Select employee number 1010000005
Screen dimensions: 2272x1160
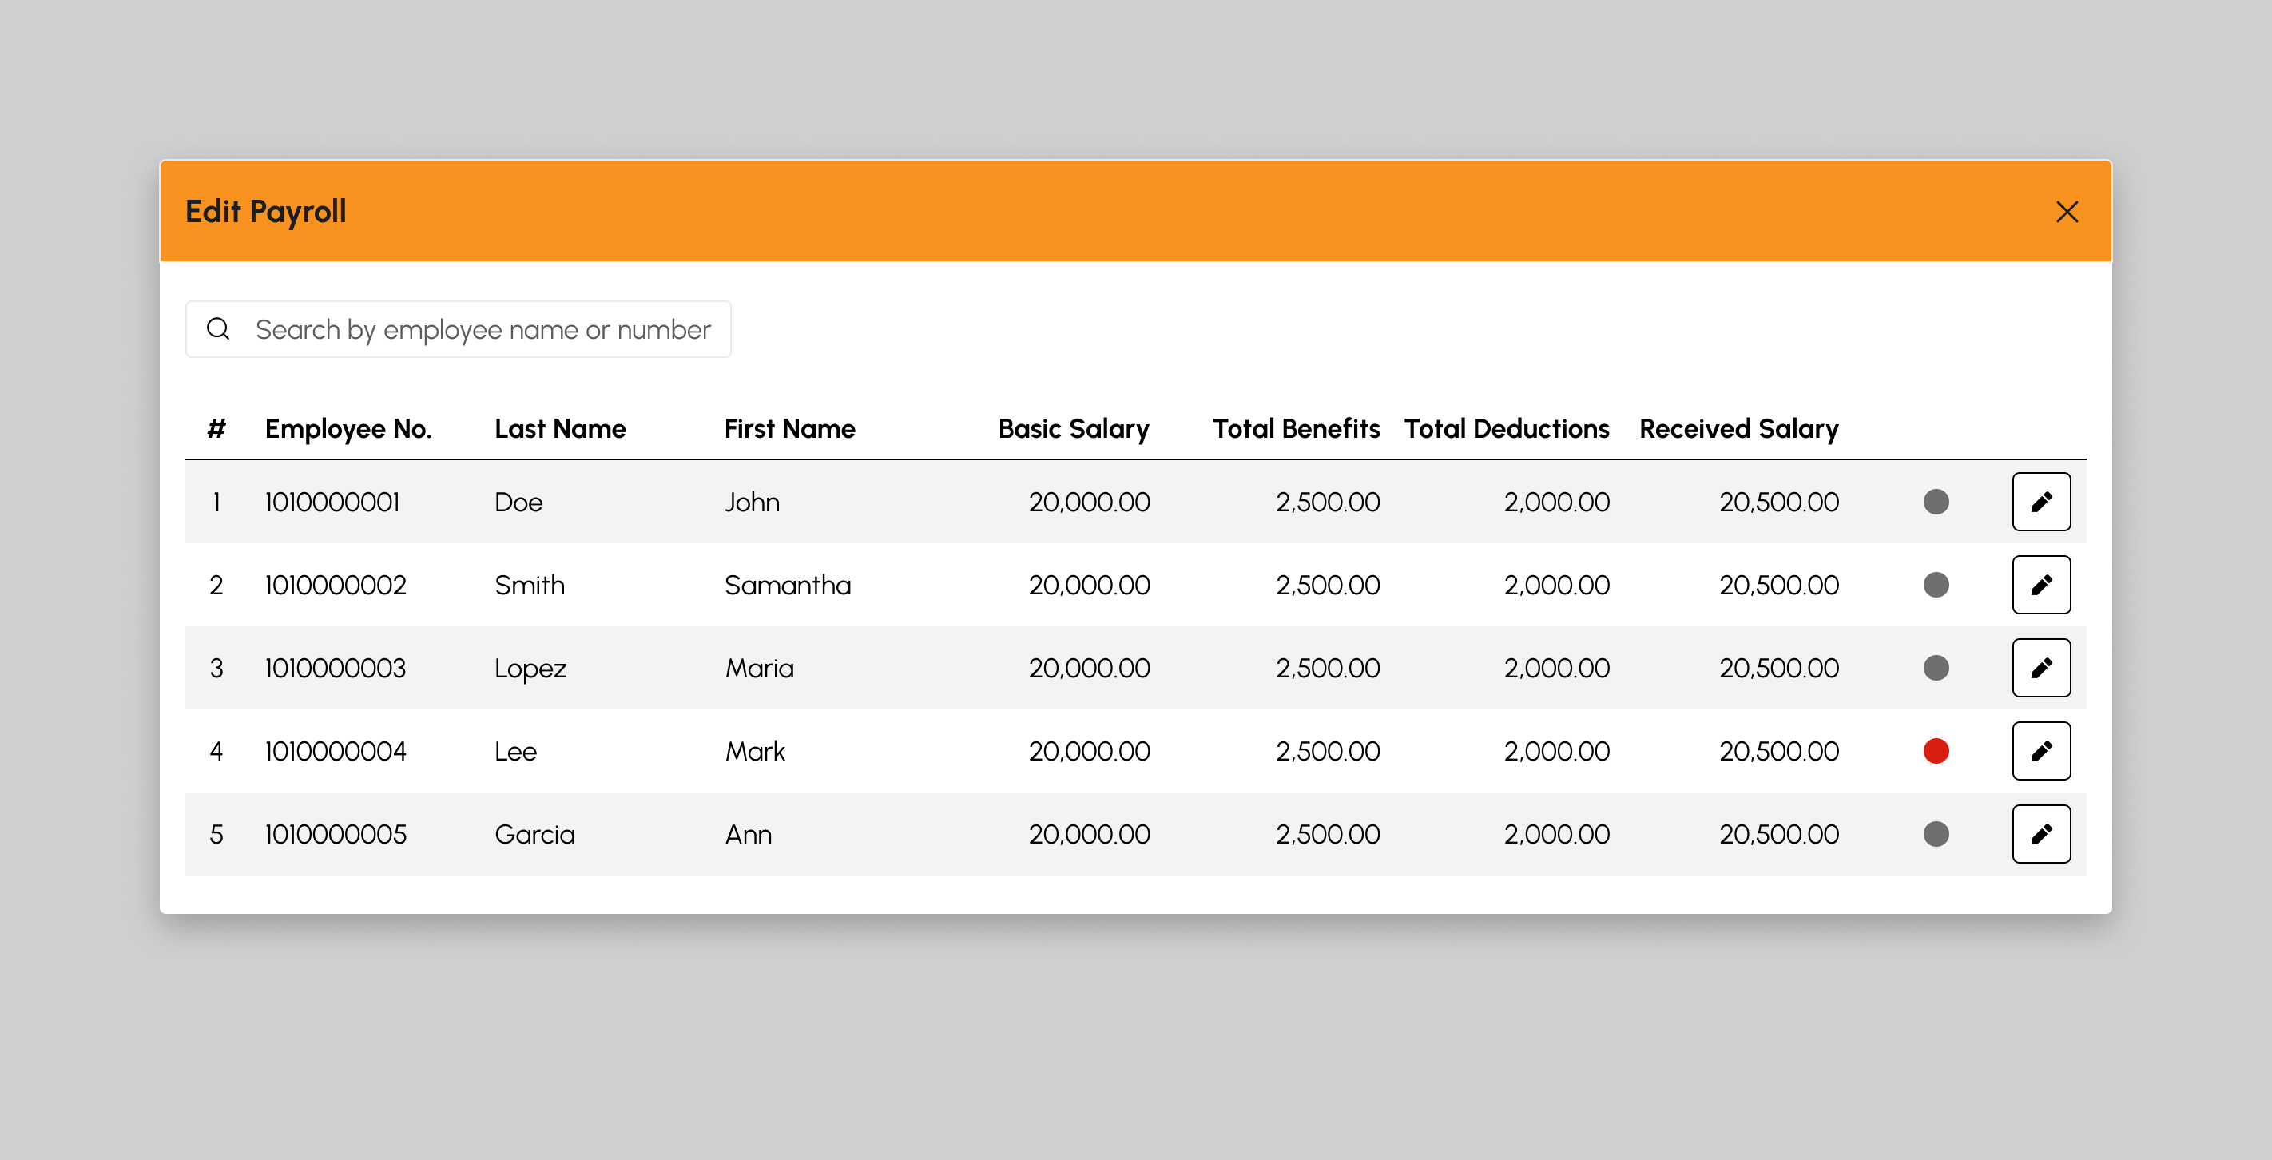coord(336,833)
